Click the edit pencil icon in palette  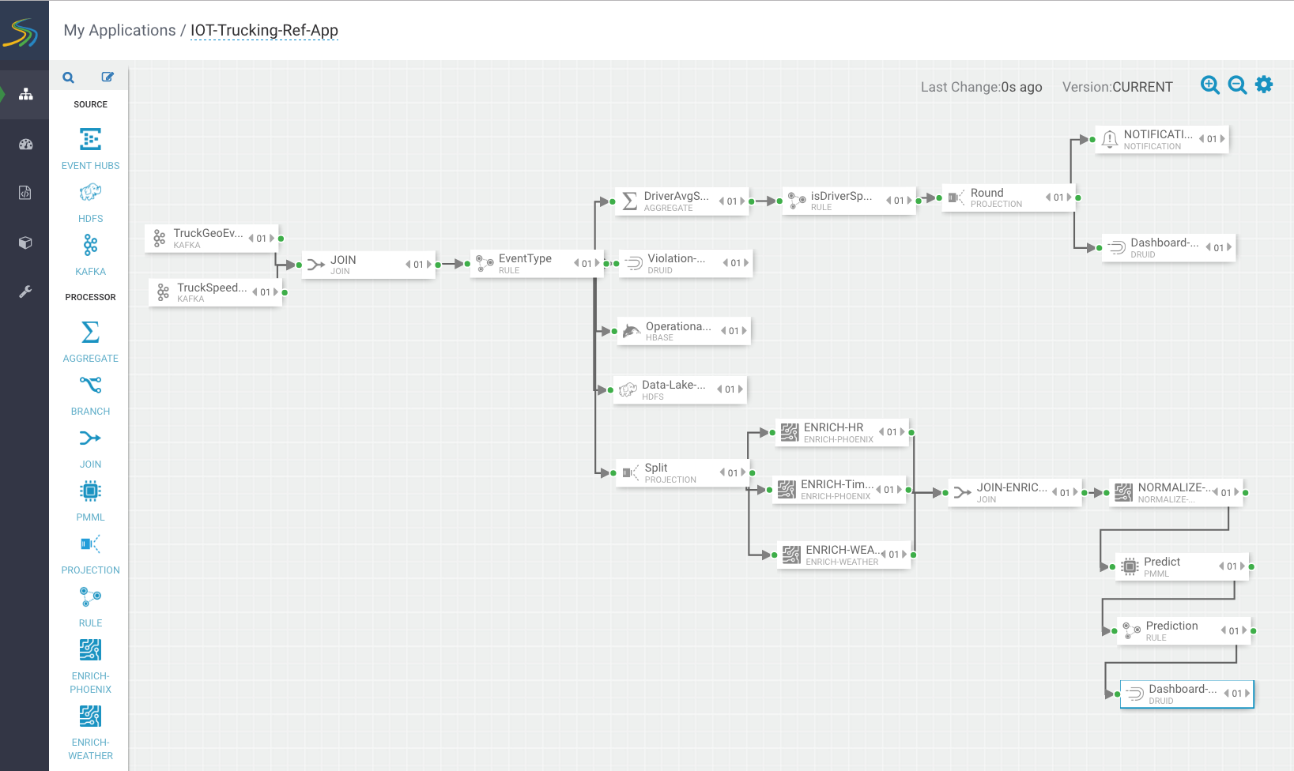point(108,77)
